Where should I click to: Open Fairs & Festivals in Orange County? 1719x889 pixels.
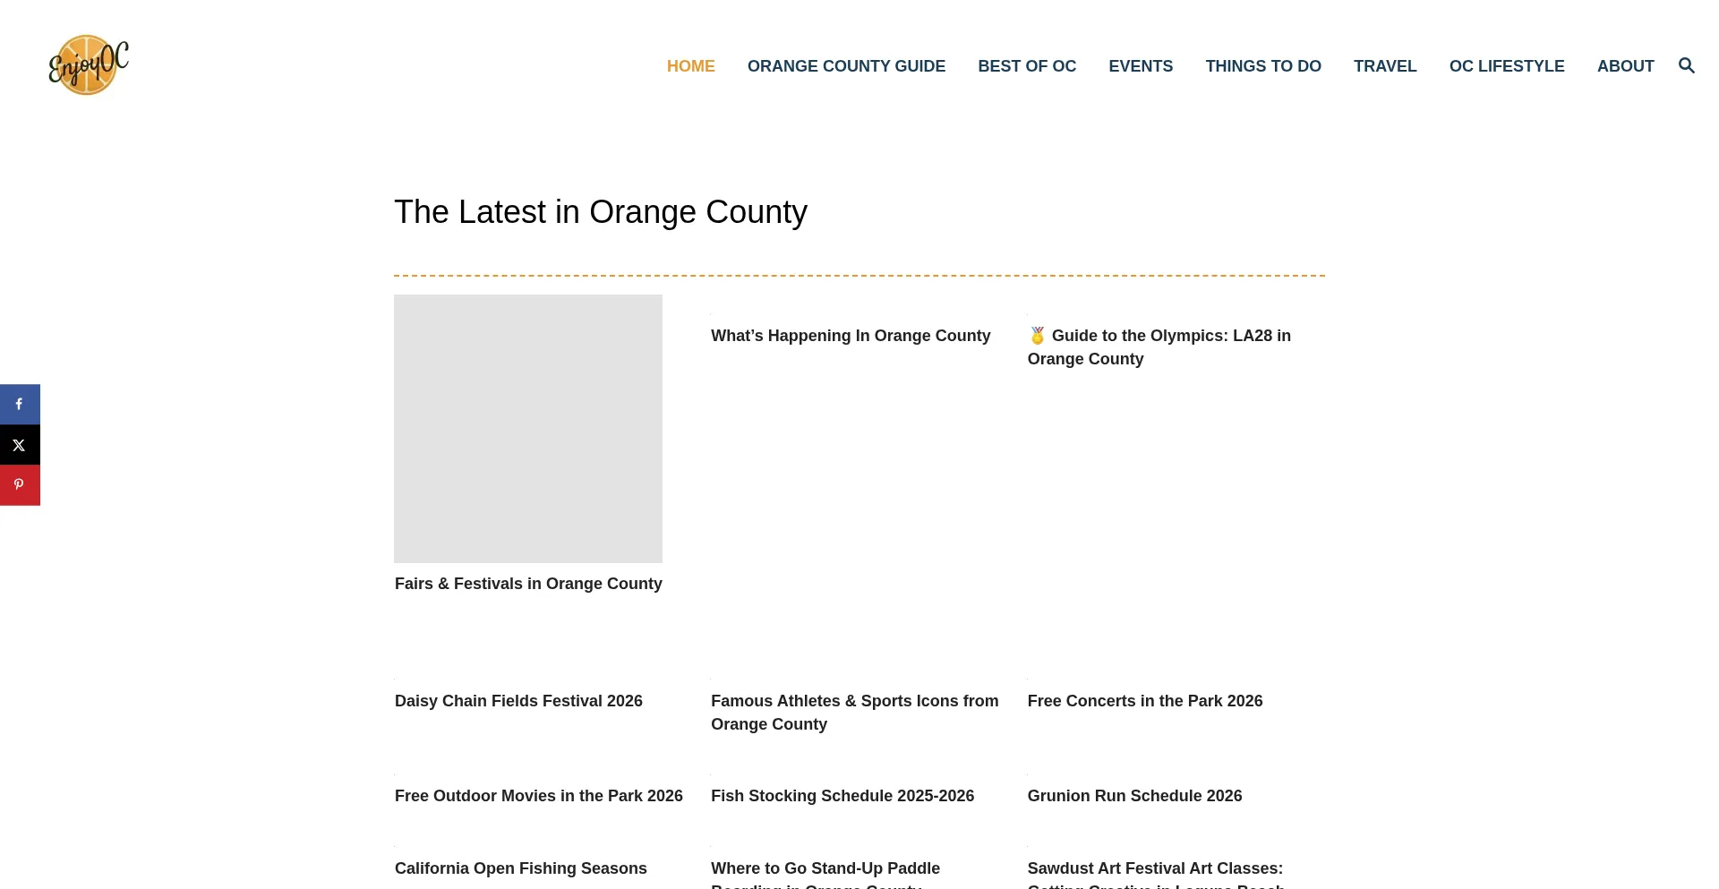click(x=528, y=584)
